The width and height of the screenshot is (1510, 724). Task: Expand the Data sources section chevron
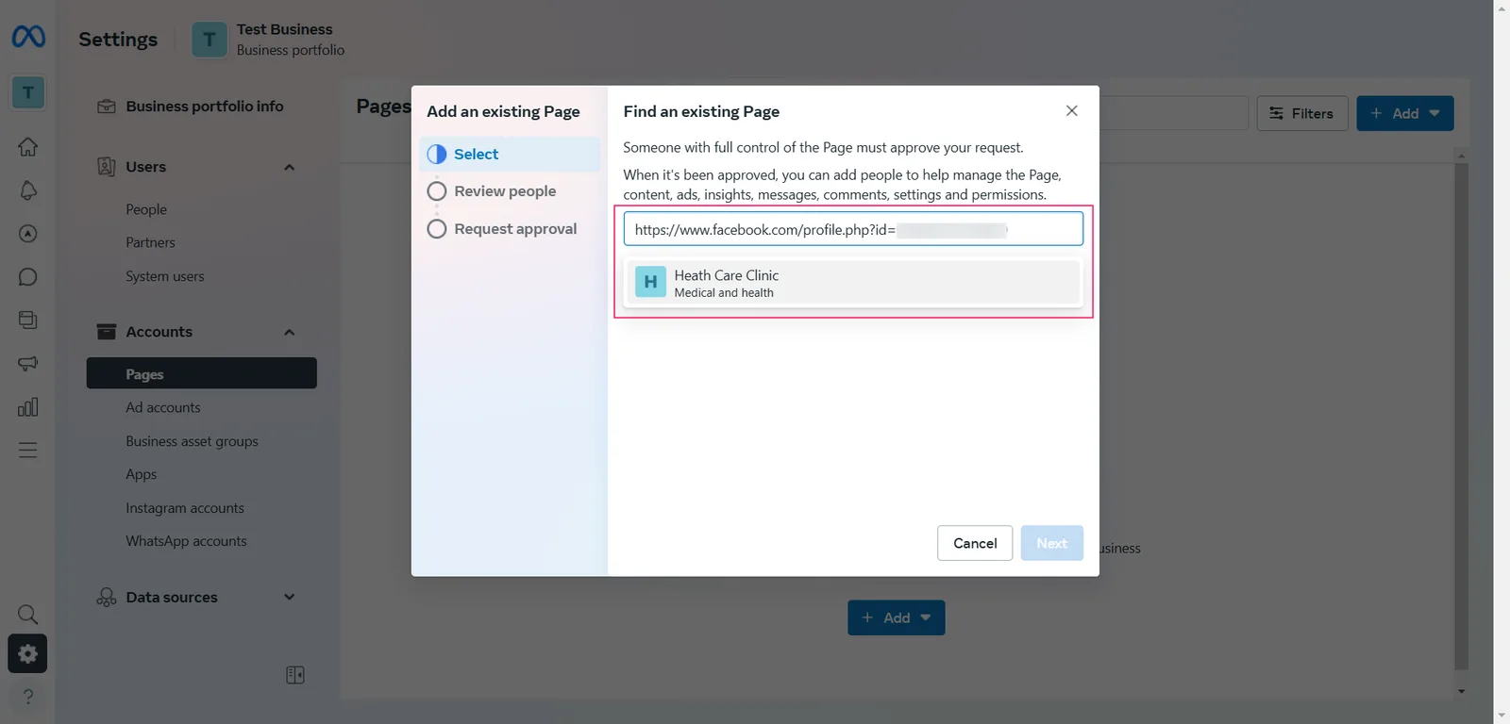pos(290,598)
